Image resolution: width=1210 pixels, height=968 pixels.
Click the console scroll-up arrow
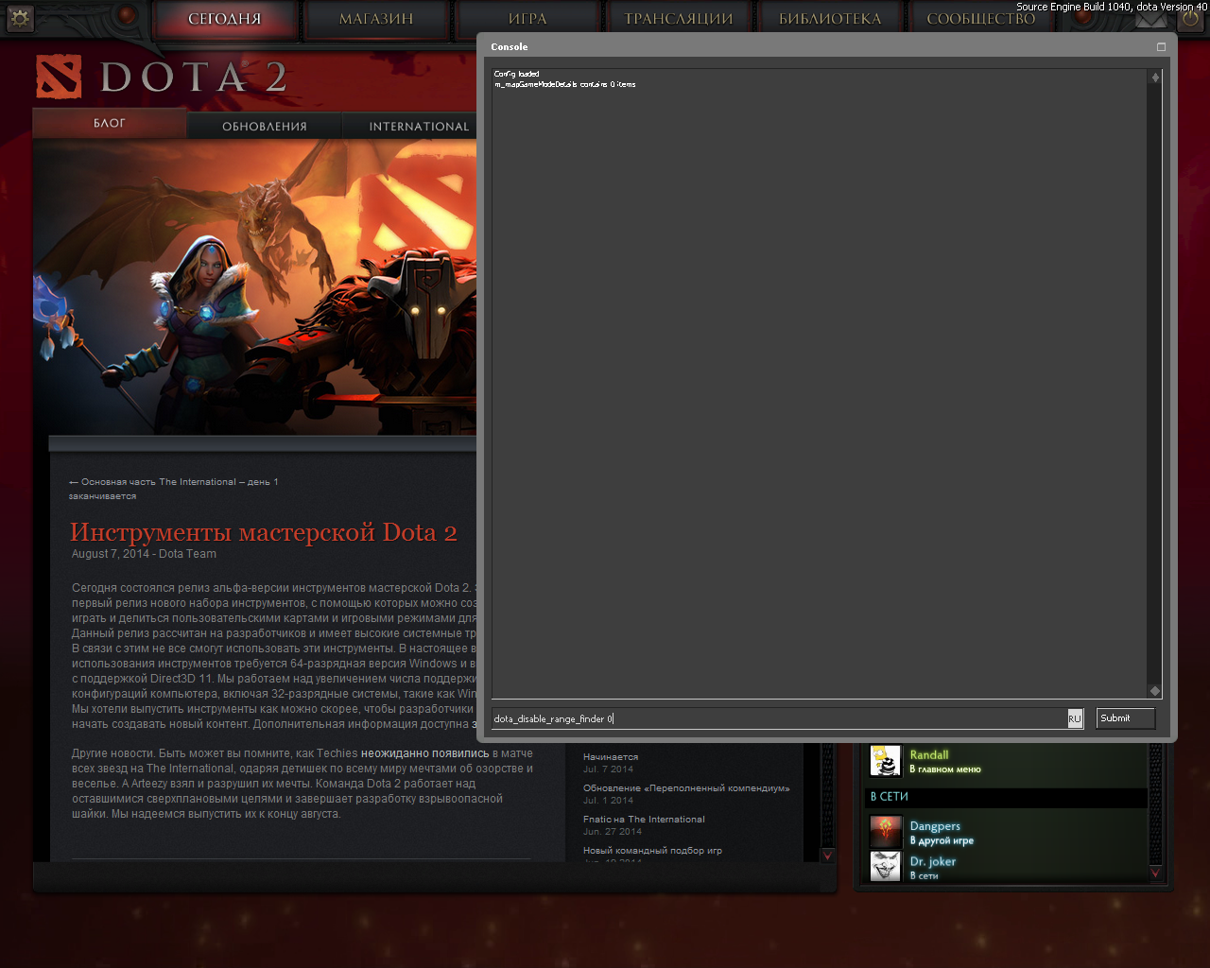[1154, 78]
